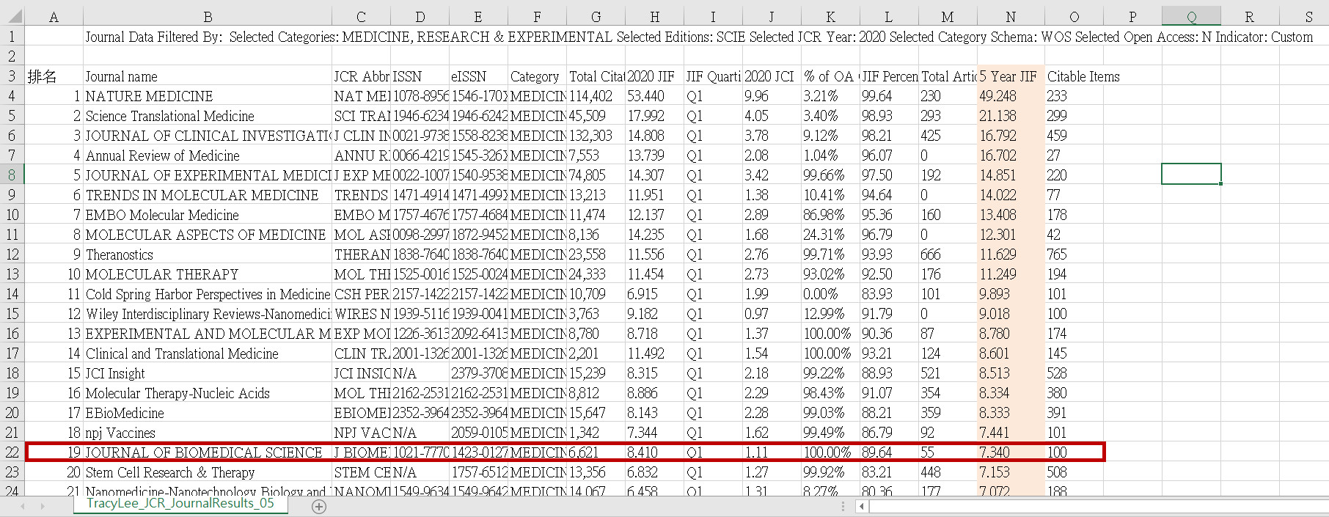
Task: Click the tab bar split handle dots
Action: tap(843, 506)
